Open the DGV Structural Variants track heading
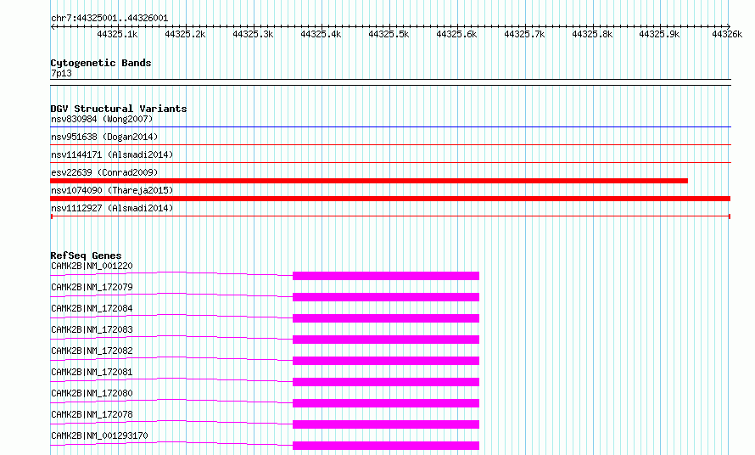 coord(119,109)
